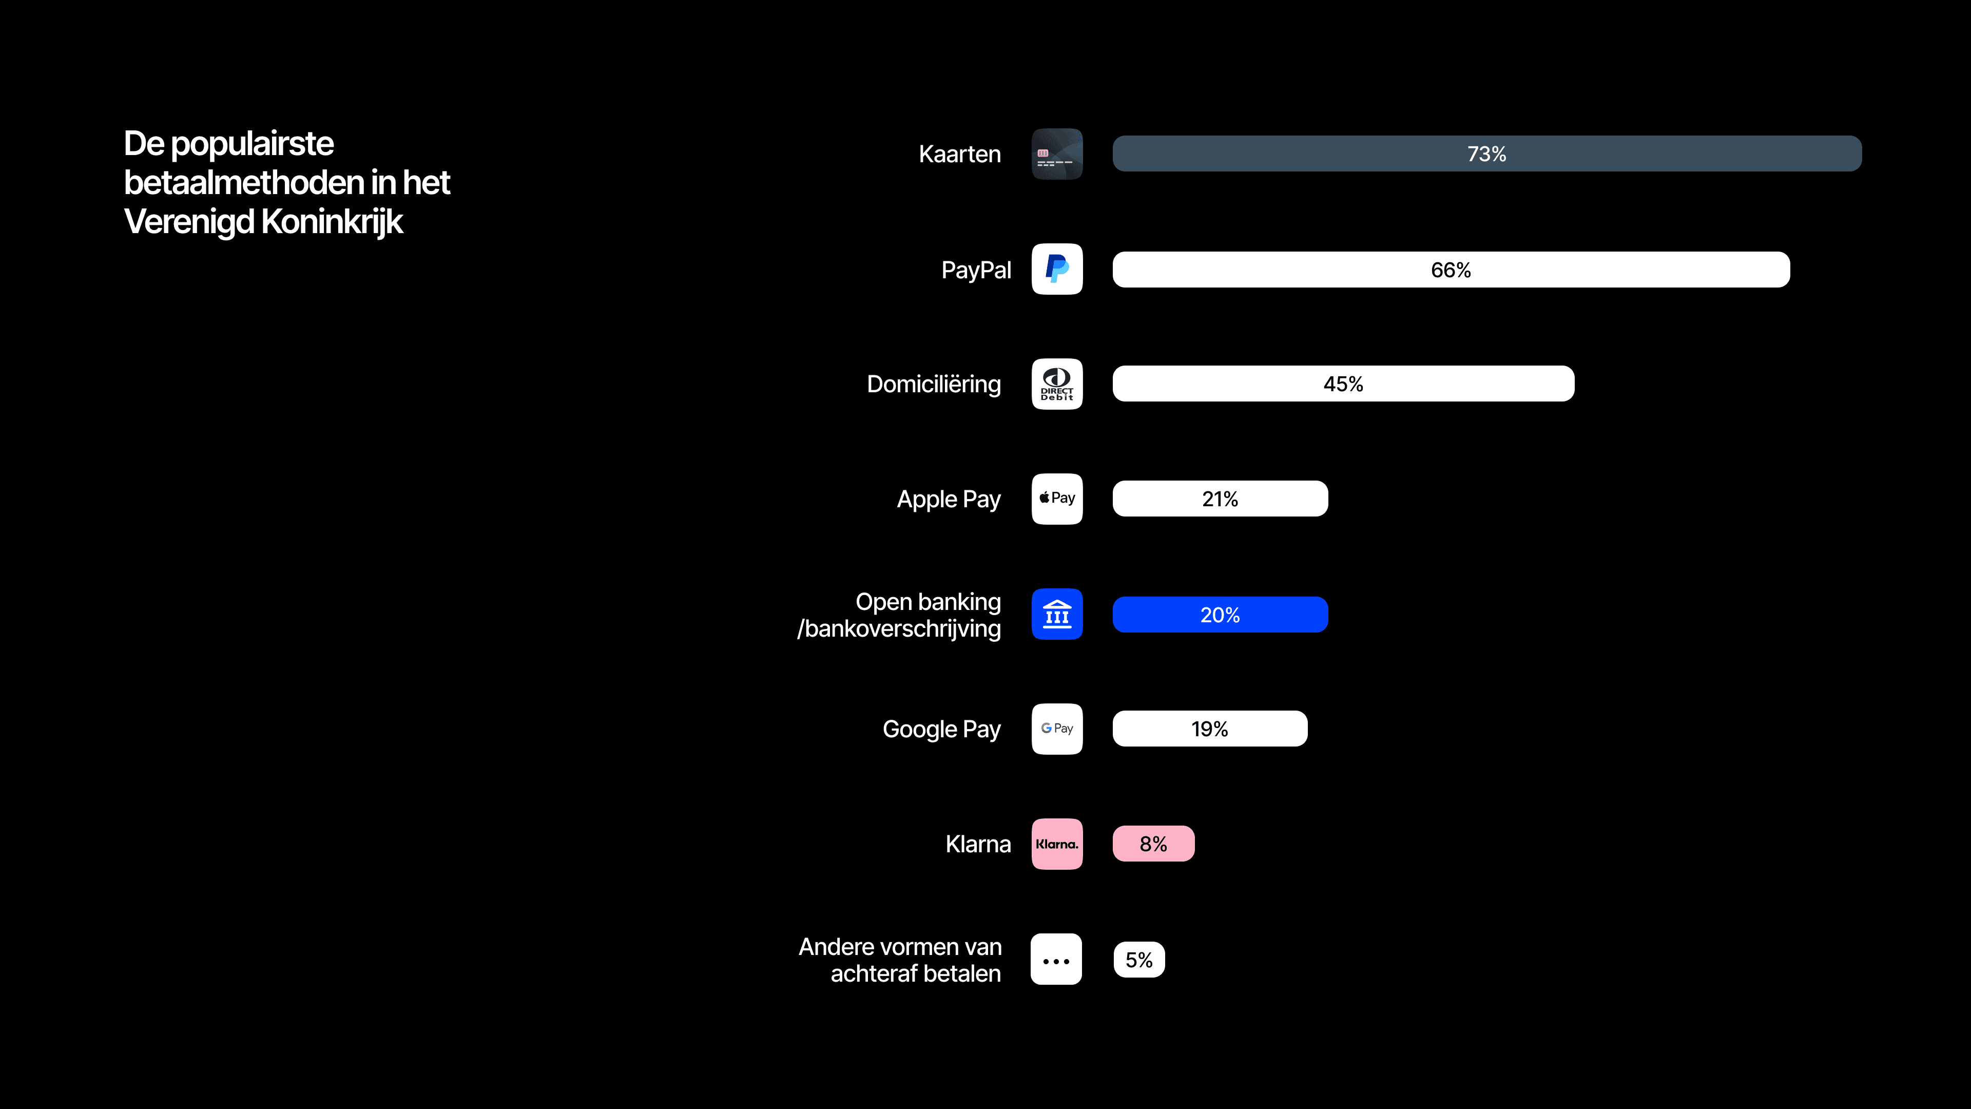Select the 21% Apple Pay bar
The height and width of the screenshot is (1109, 1971).
click(x=1220, y=498)
